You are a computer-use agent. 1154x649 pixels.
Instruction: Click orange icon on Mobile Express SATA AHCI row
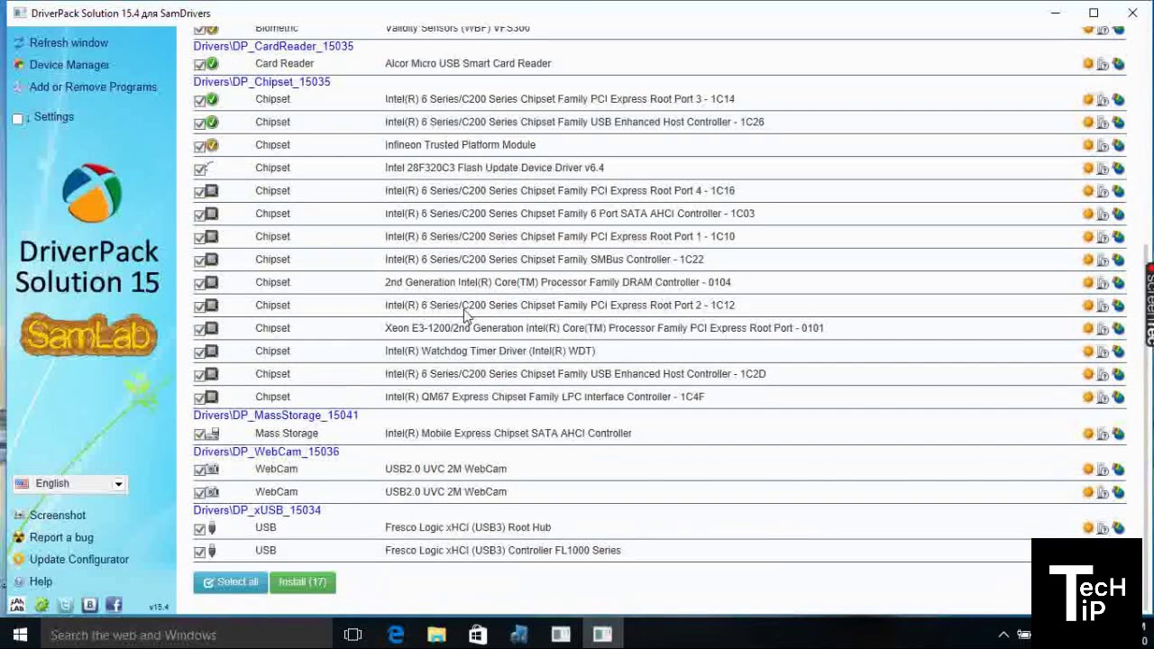pos(1088,434)
